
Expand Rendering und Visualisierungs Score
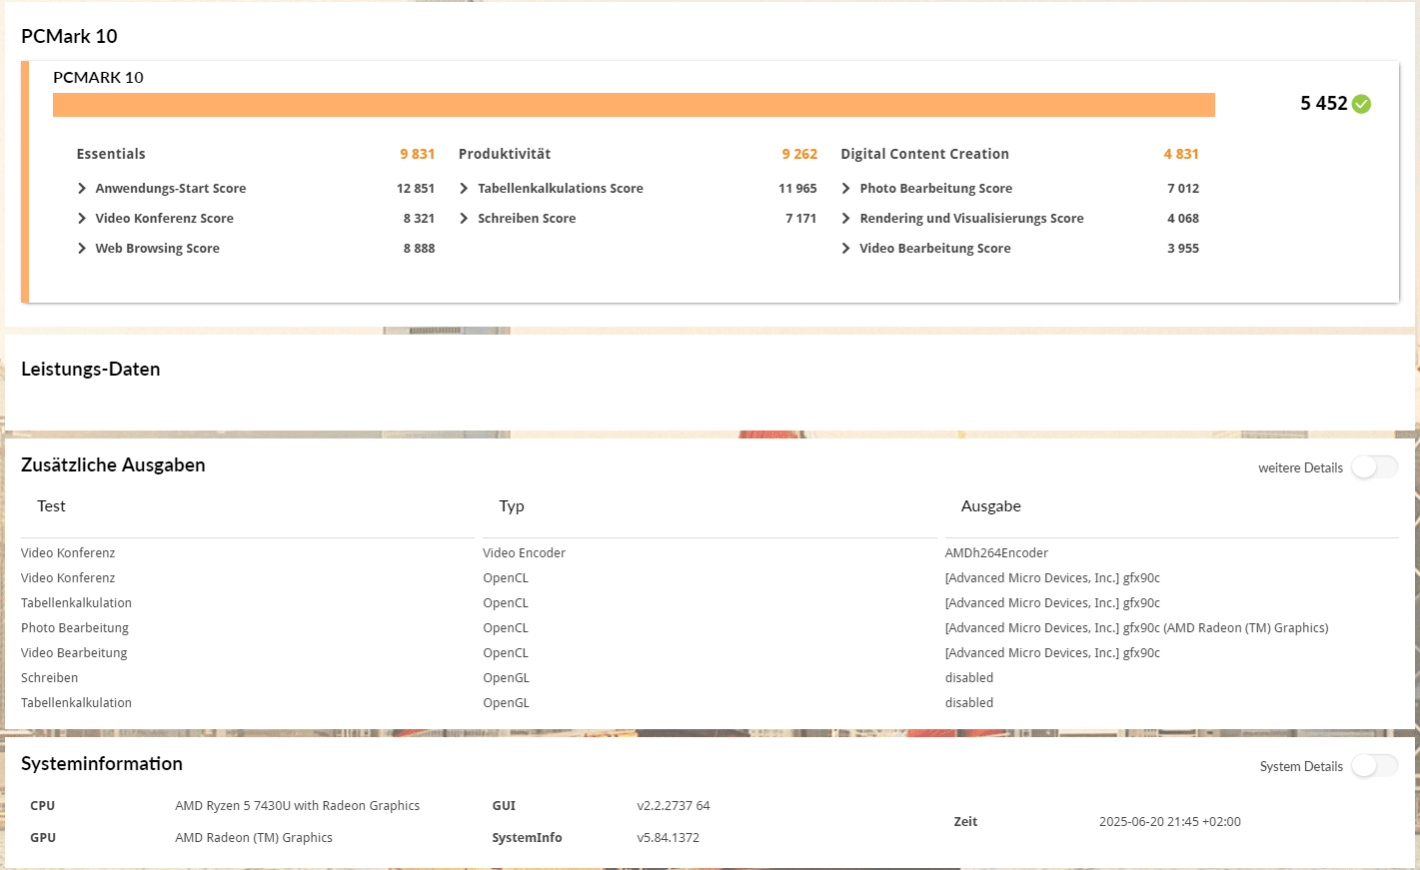pyautogui.click(x=846, y=219)
